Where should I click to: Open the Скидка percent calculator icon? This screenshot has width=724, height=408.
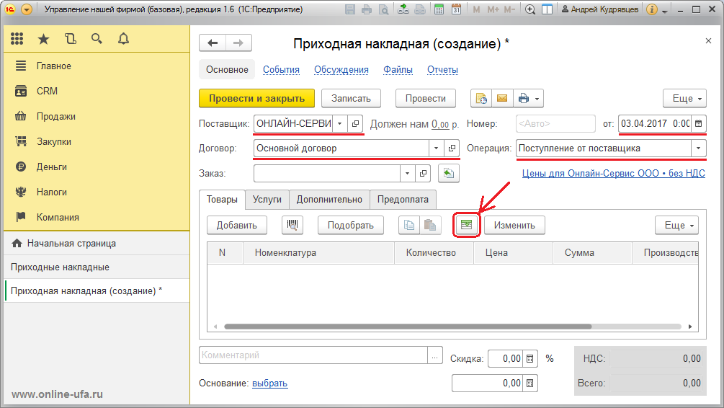tap(530, 358)
